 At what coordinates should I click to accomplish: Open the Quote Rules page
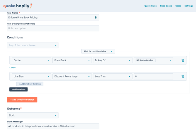pos(150,6)
